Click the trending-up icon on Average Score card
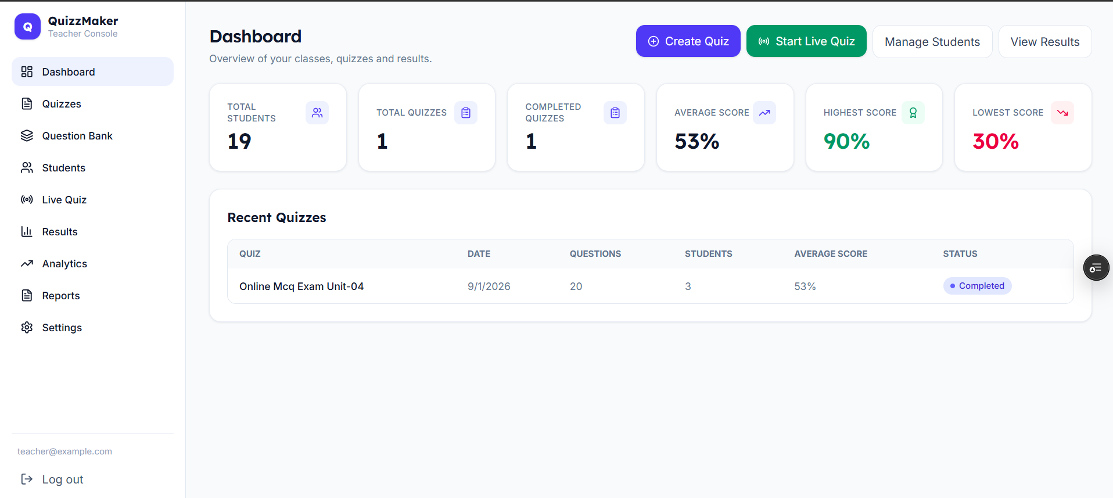1113x498 pixels. (x=764, y=113)
